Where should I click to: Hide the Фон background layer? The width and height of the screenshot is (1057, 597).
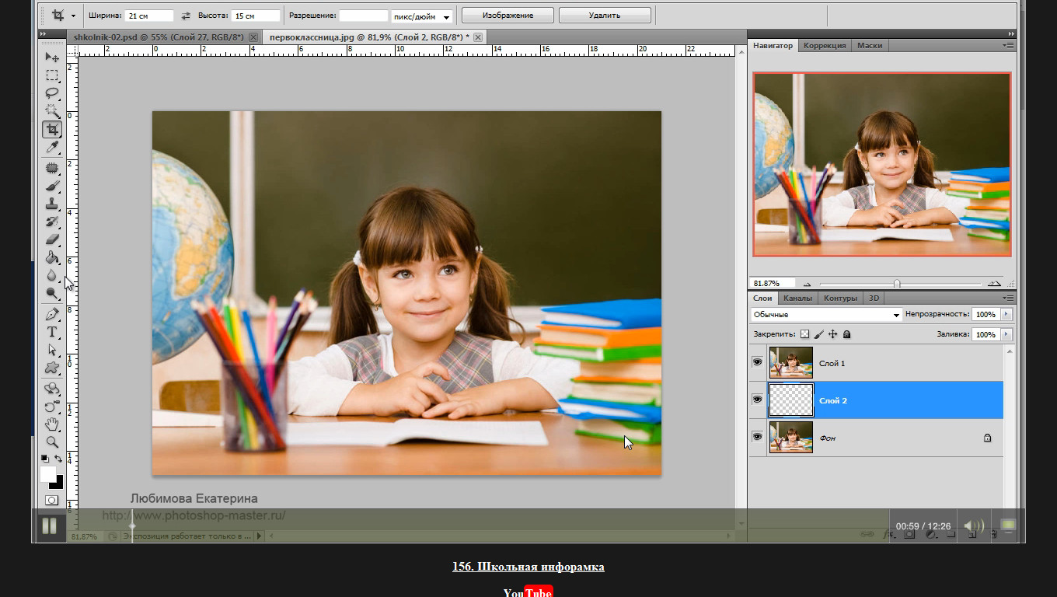(757, 437)
